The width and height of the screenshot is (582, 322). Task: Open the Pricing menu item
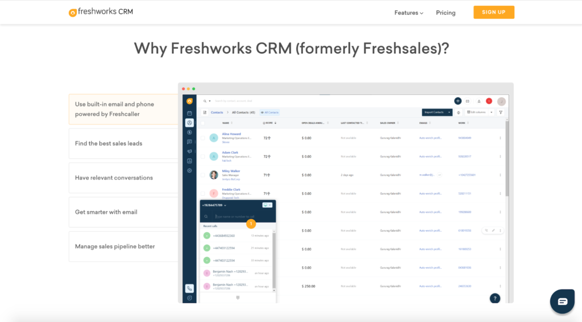pos(446,12)
